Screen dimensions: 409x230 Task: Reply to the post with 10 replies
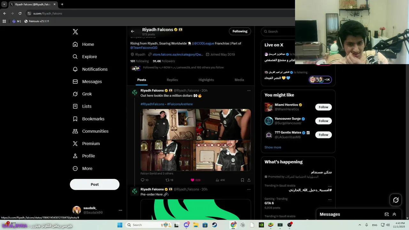(x=144, y=180)
